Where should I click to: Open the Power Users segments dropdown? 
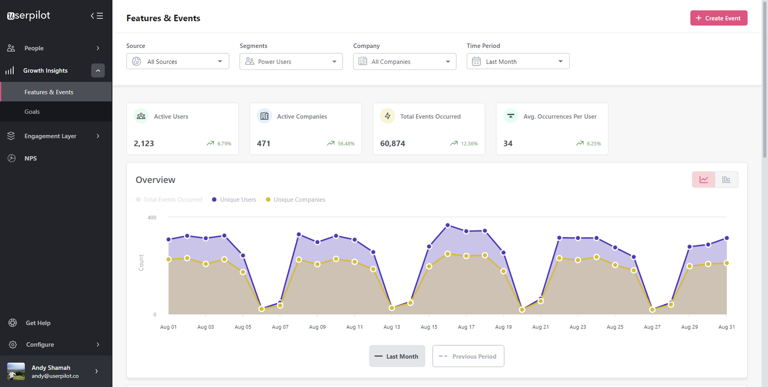tap(291, 61)
